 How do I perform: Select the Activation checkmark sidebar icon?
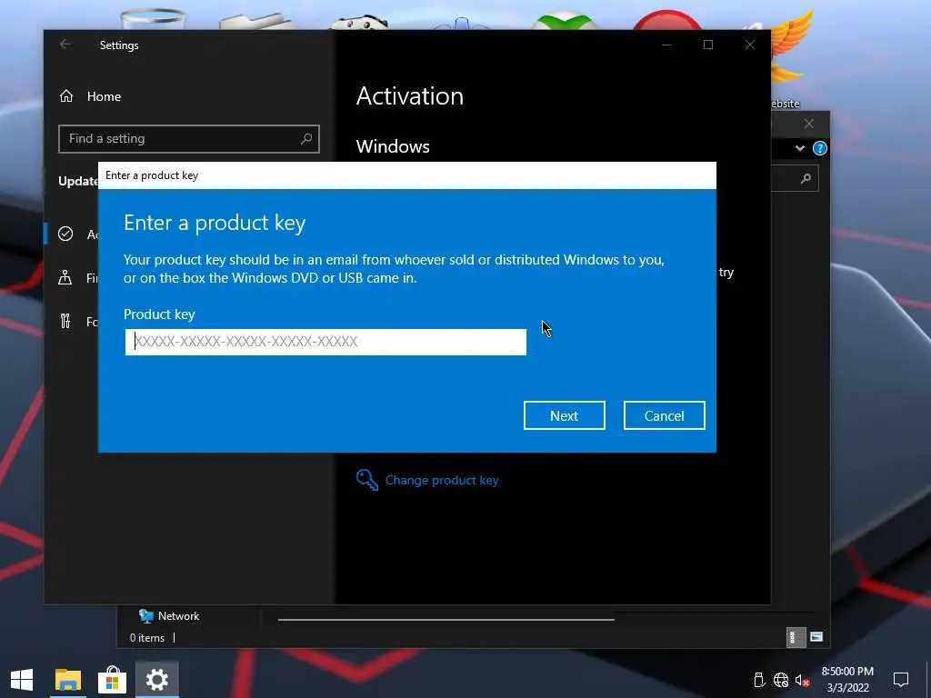tap(65, 234)
